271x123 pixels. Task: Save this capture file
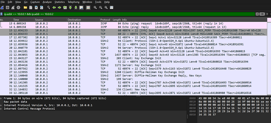click(x=31, y=7)
